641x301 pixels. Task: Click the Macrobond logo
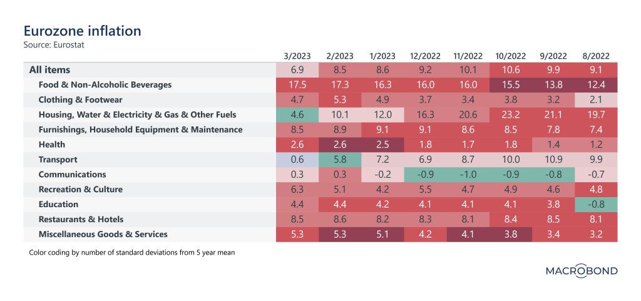pos(581,270)
